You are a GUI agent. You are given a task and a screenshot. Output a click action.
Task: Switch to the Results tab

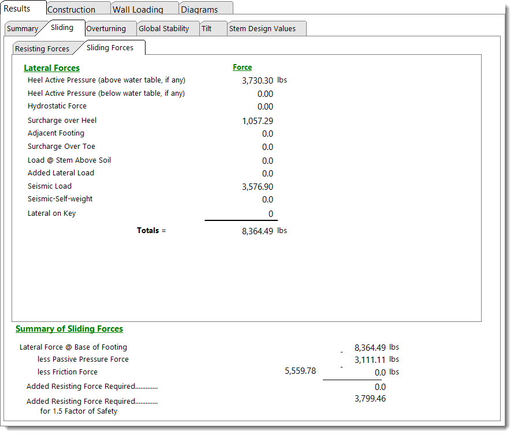[17, 9]
